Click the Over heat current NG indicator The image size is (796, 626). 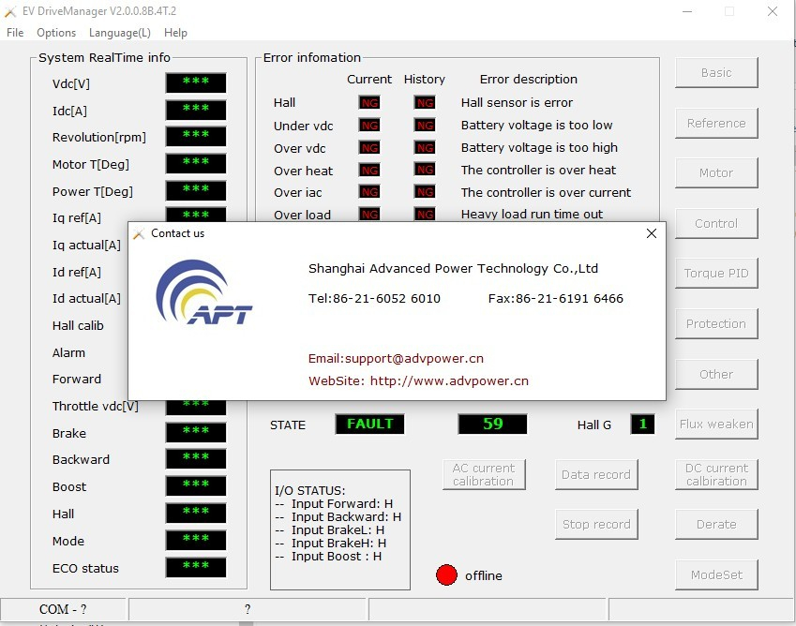[x=369, y=171]
